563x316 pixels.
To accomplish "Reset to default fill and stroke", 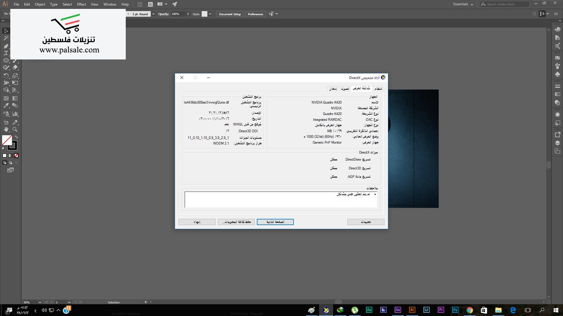I will (4, 148).
